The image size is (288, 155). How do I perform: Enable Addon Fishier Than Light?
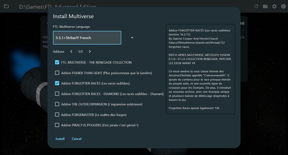[x=57, y=73]
